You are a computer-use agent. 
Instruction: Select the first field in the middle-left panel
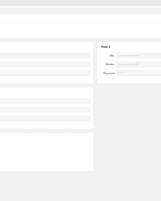[45, 101]
